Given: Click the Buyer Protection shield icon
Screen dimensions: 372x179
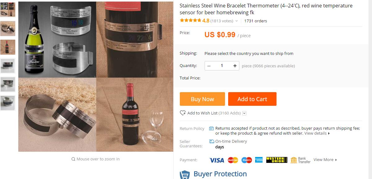Looking at the screenshot, I should point(185,175).
